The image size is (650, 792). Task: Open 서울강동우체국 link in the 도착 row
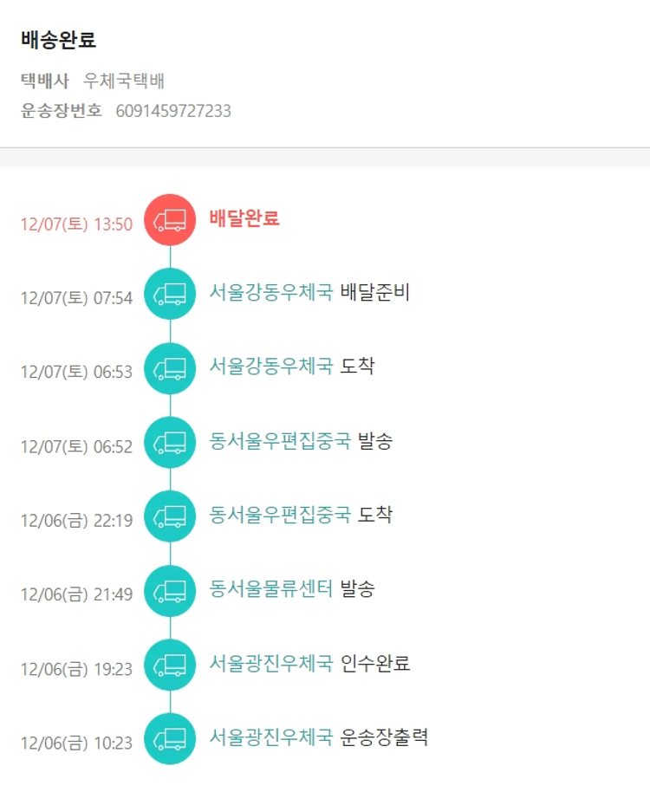tap(270, 366)
